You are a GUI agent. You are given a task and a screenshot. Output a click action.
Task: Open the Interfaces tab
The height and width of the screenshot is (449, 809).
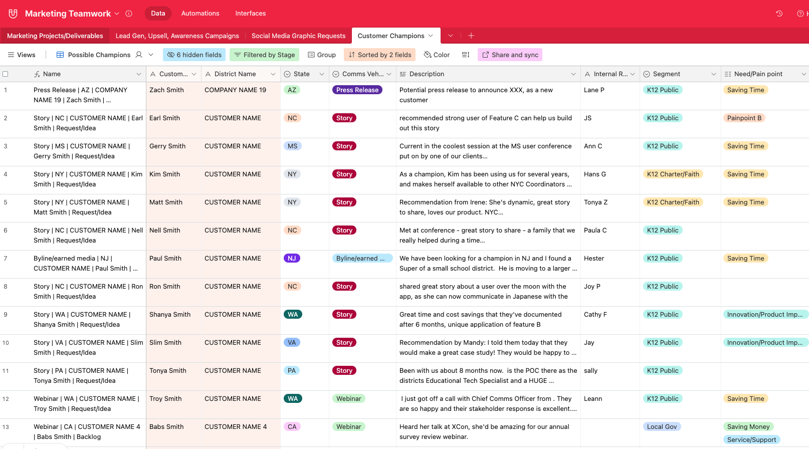tap(251, 14)
